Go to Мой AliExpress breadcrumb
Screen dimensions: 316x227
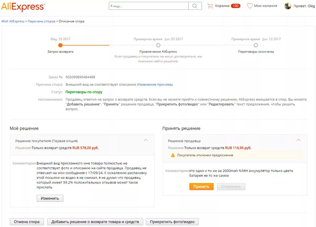point(13,21)
